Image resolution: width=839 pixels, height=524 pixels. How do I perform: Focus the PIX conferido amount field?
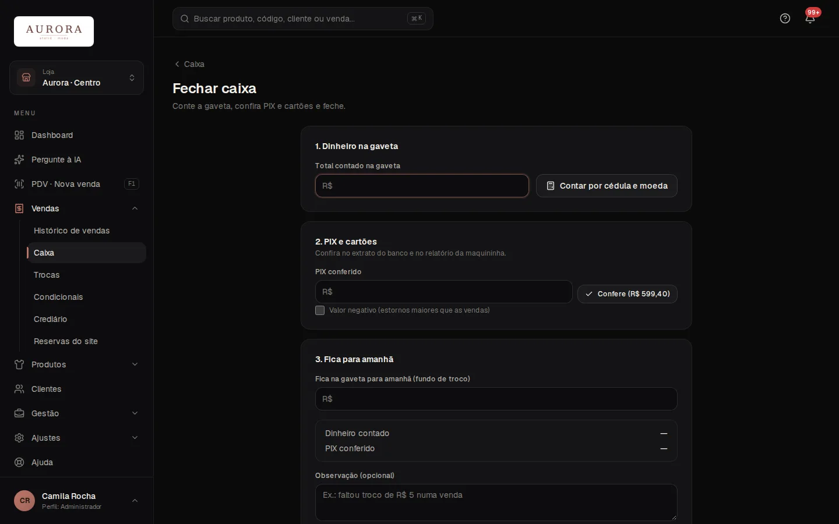pos(444,292)
